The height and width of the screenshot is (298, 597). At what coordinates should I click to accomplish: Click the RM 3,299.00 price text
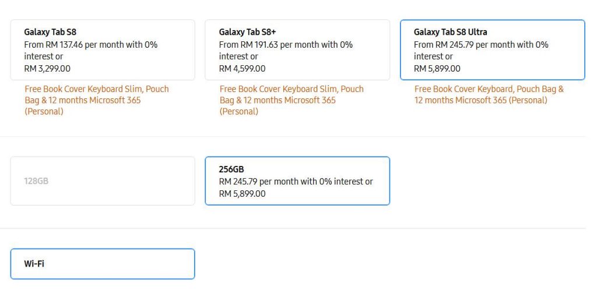pyautogui.click(x=47, y=69)
